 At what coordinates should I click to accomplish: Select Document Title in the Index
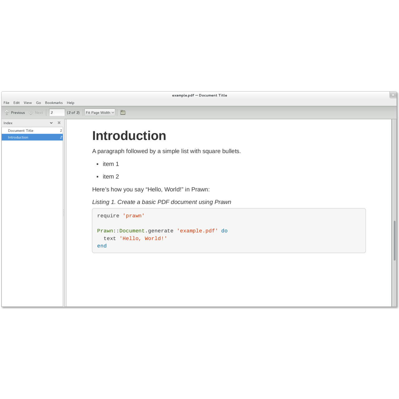tap(21, 131)
